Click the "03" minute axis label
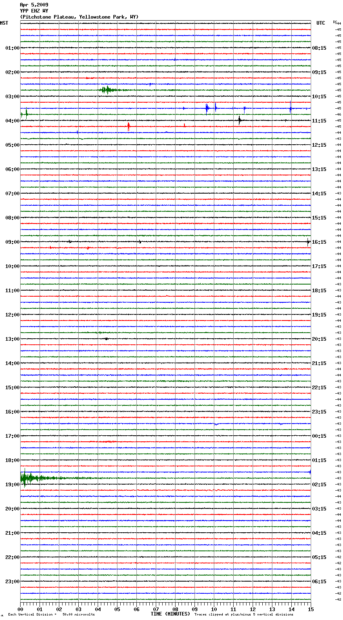Viewport: 343px width, 620px height. (x=78, y=609)
